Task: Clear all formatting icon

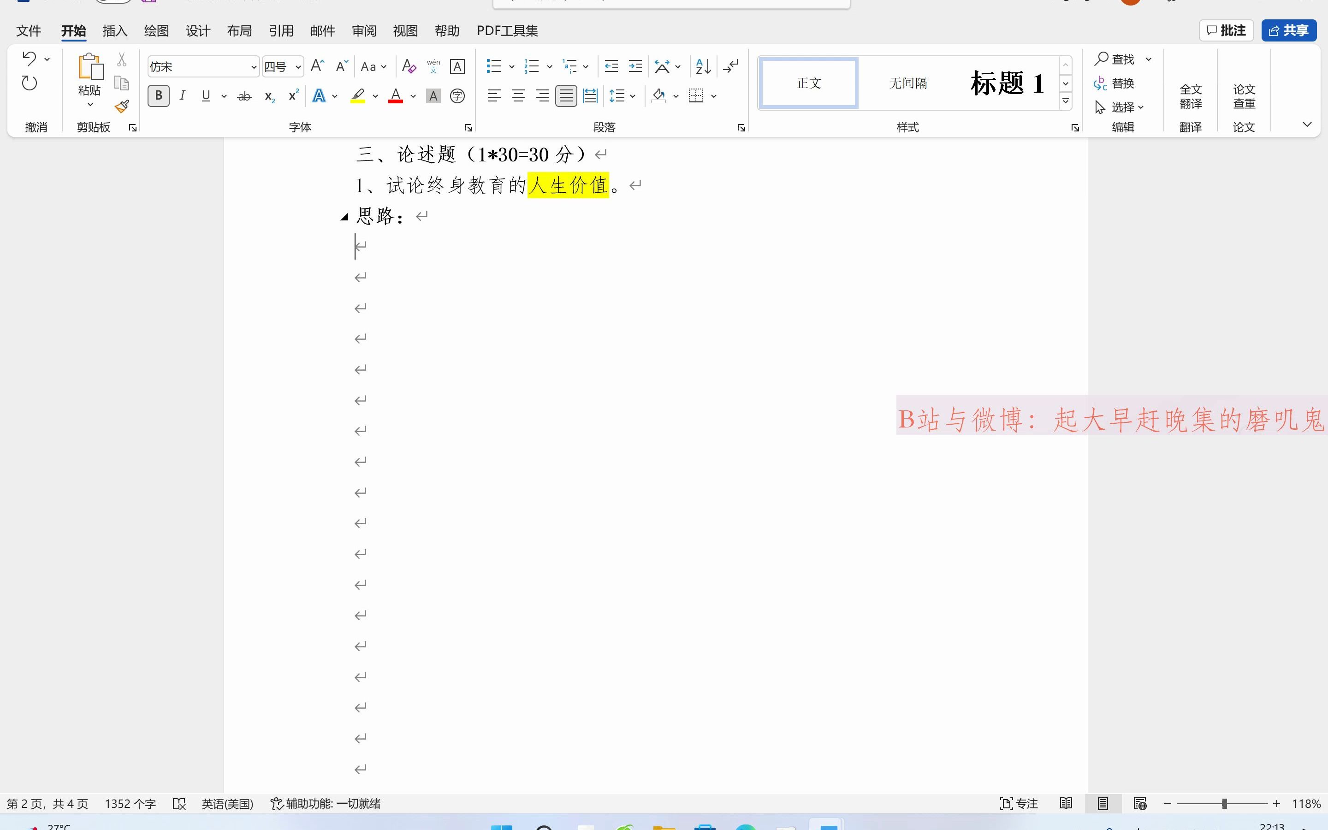Action: point(409,66)
